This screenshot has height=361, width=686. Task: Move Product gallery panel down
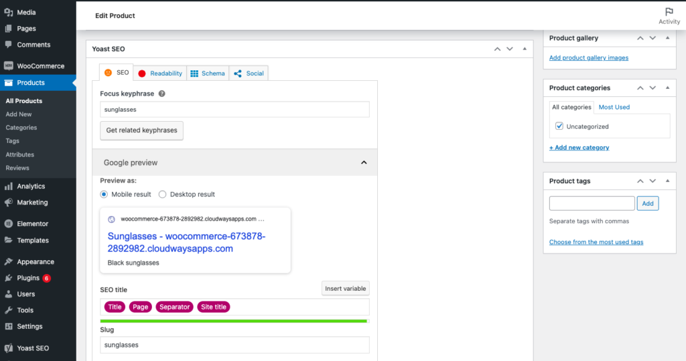pos(653,38)
